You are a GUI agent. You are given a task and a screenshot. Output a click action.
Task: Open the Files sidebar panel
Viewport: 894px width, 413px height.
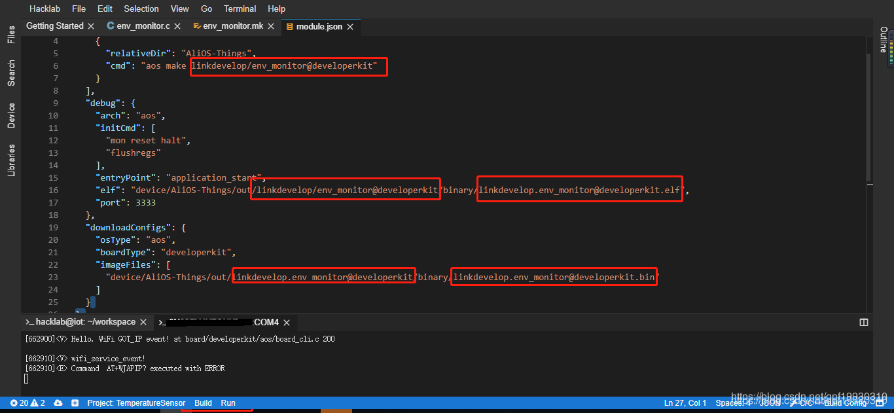[11, 35]
